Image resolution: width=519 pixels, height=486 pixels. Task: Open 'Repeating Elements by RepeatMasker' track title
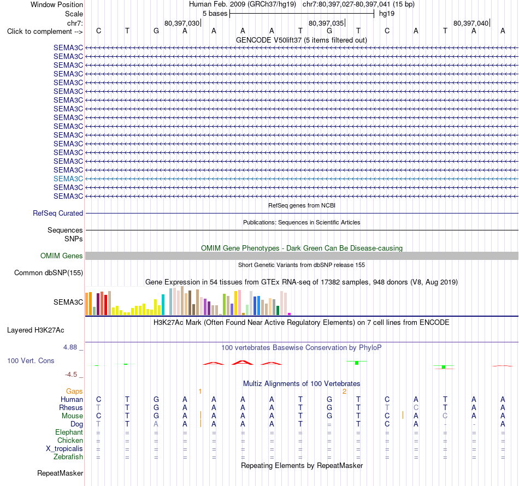pyautogui.click(x=302, y=465)
